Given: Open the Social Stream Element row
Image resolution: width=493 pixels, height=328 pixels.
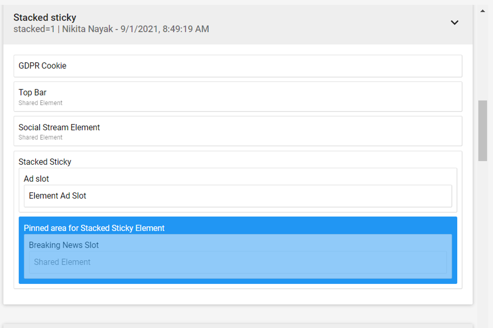Looking at the screenshot, I should pyautogui.click(x=237, y=128).
